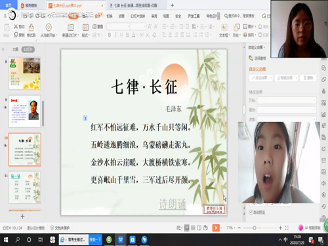Toggle Italic formatting
The width and height of the screenshot is (328, 246).
click(x=115, y=35)
